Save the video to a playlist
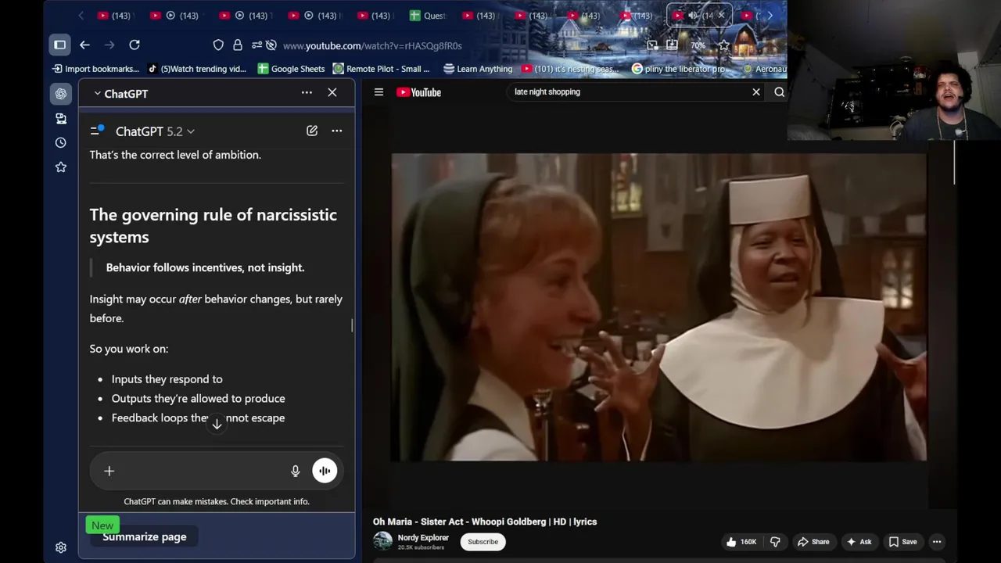 [x=902, y=542]
